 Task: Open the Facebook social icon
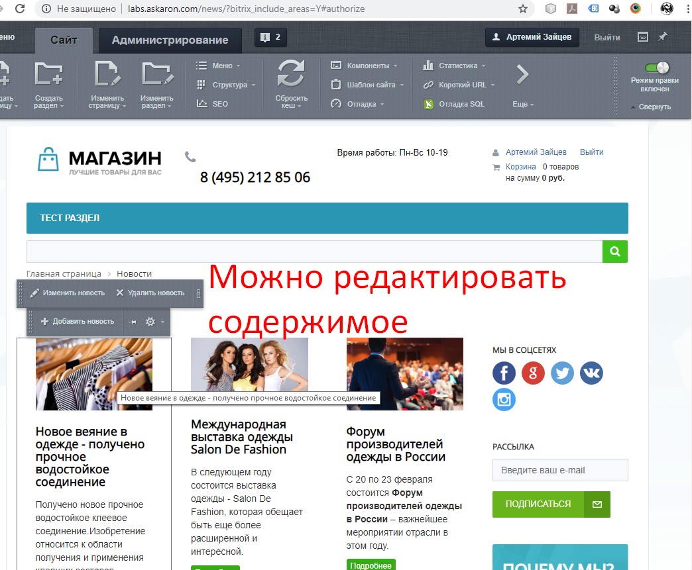504,373
